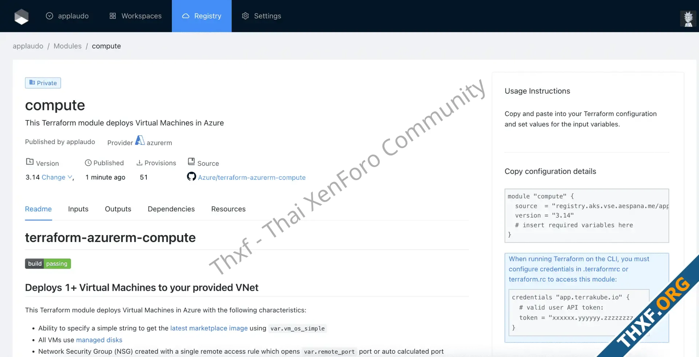Click the provisions count 51

(144, 177)
